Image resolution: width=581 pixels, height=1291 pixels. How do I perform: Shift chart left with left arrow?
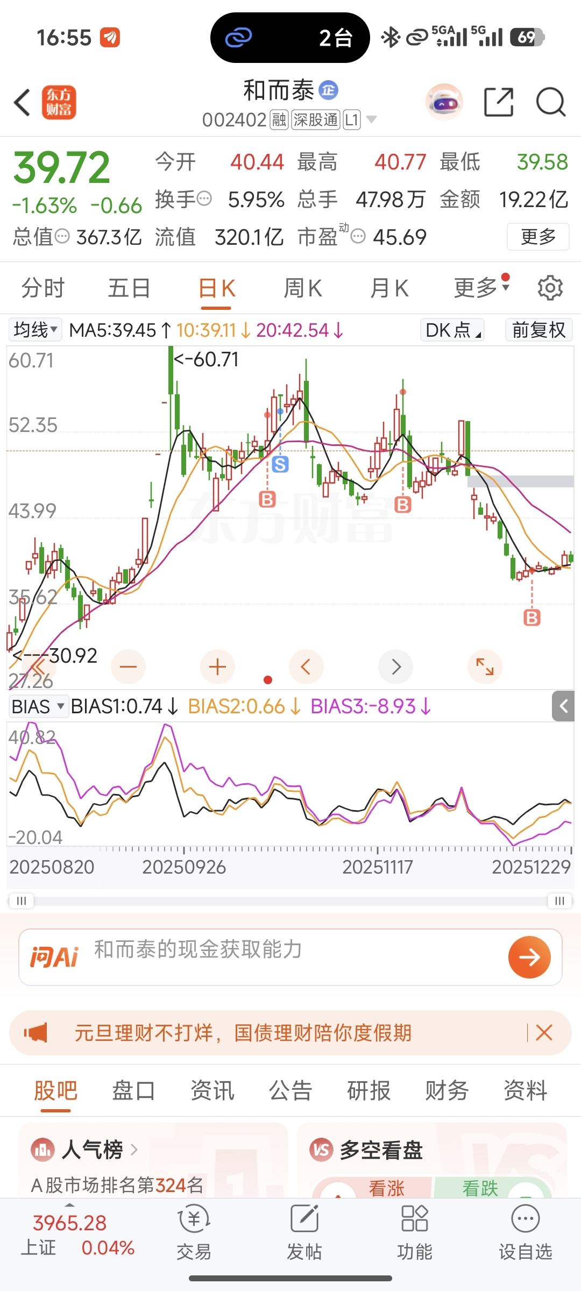tap(306, 667)
